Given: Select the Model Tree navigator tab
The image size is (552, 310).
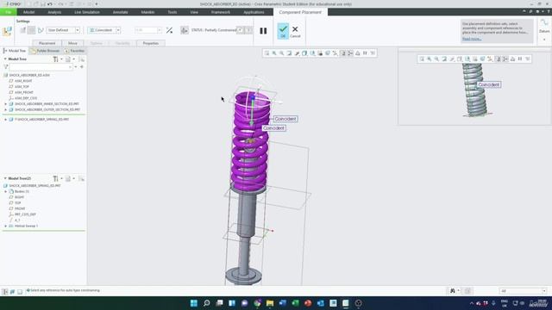Looking at the screenshot, I should pos(14,51).
